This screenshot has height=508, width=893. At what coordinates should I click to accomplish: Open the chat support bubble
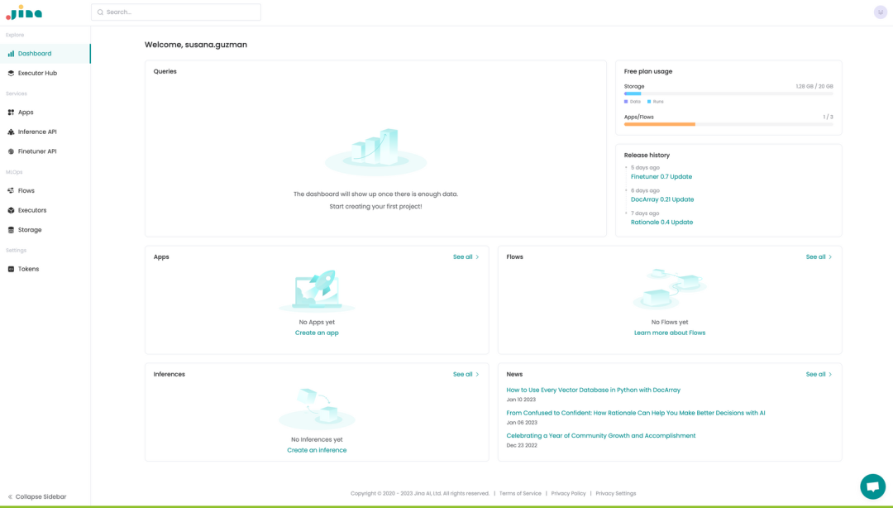872,486
